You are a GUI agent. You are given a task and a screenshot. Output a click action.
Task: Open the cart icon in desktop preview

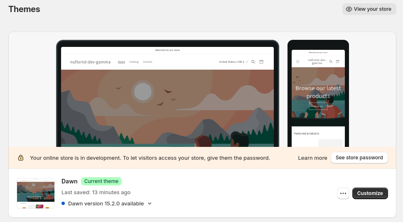(261, 62)
